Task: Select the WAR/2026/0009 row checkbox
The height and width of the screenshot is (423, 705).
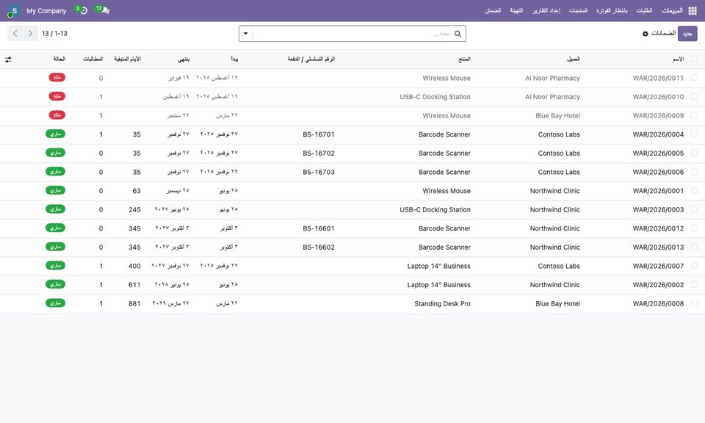Action: 694,115
